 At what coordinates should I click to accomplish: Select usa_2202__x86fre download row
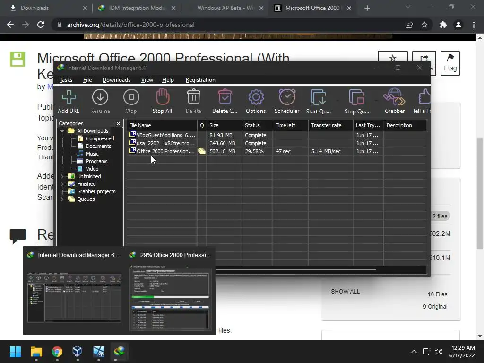(276, 143)
